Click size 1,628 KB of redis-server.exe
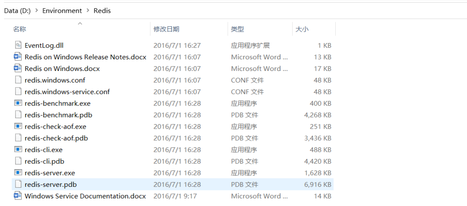 317,173
